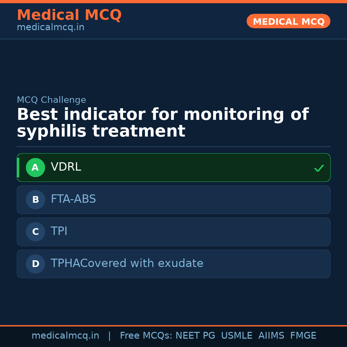
Task: Open medicalmcq.in link in the footer
Action: pyautogui.click(x=65, y=336)
